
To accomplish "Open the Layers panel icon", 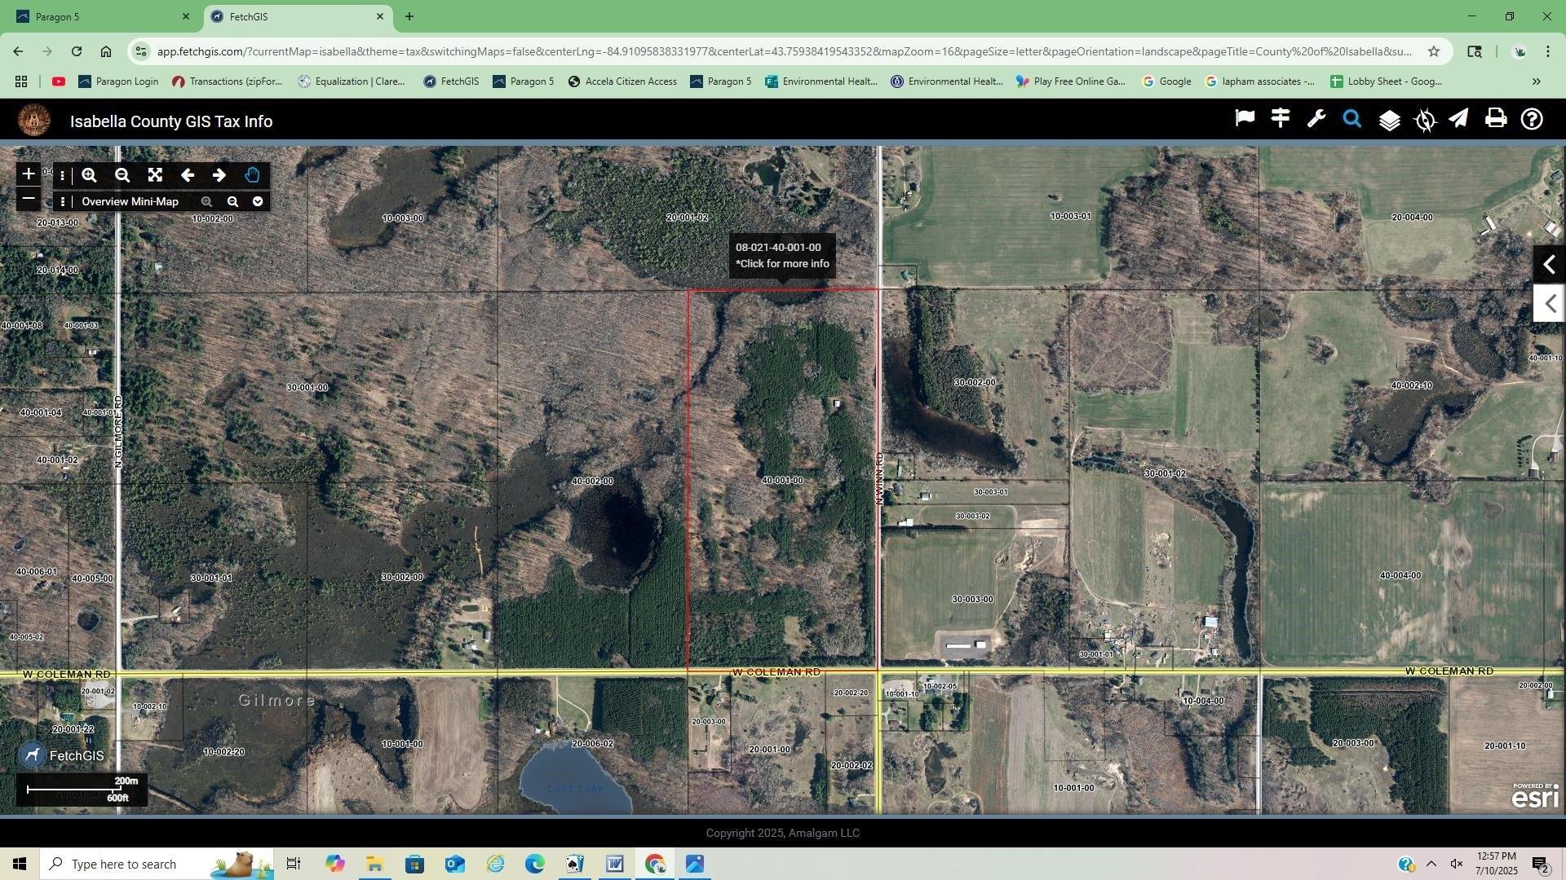I will (x=1389, y=121).
